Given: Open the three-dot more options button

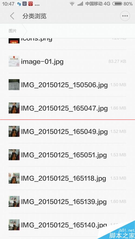Looking at the screenshot, I should point(125,16).
